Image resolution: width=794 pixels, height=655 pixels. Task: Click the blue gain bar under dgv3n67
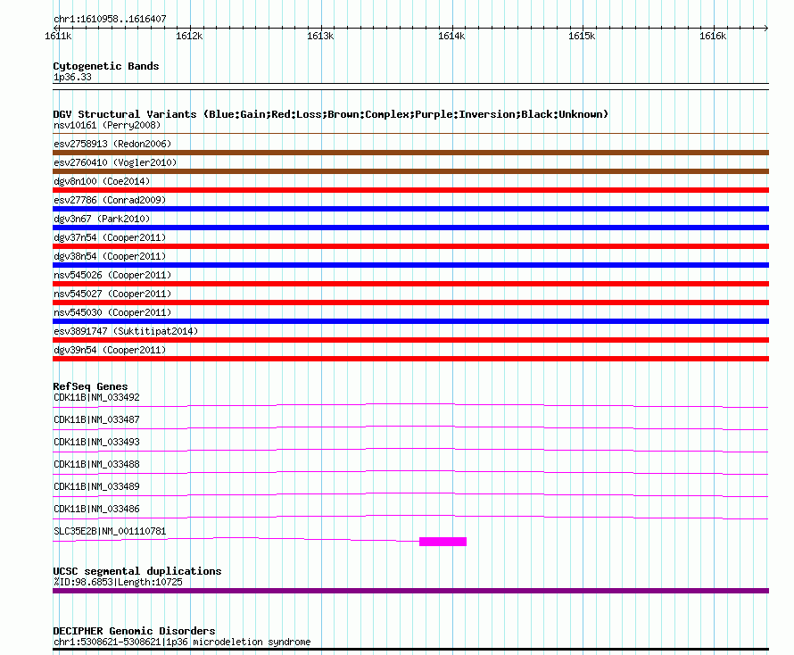point(410,228)
